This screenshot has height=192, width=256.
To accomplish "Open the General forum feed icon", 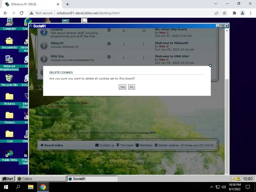I will pos(109,30).
